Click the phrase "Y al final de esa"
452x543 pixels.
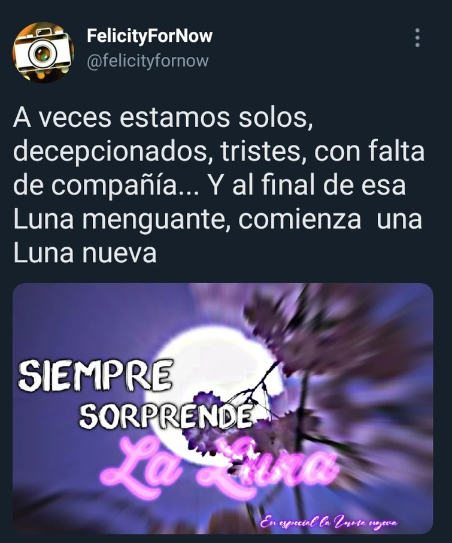(308, 186)
